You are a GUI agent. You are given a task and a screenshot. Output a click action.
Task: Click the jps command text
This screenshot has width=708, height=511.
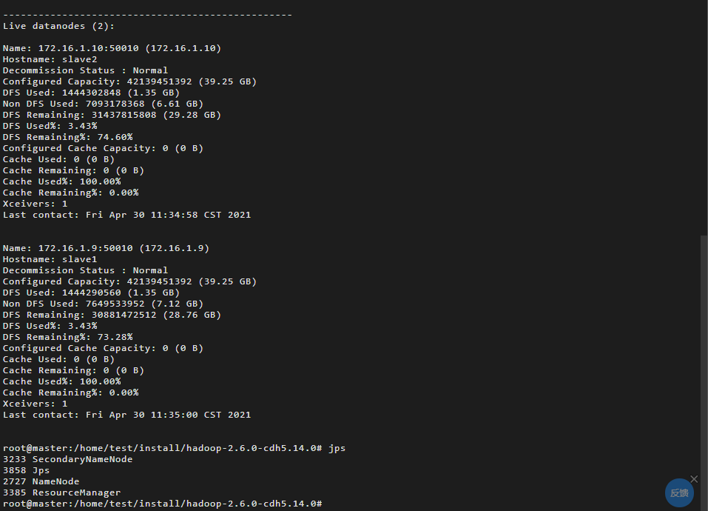[337, 448]
